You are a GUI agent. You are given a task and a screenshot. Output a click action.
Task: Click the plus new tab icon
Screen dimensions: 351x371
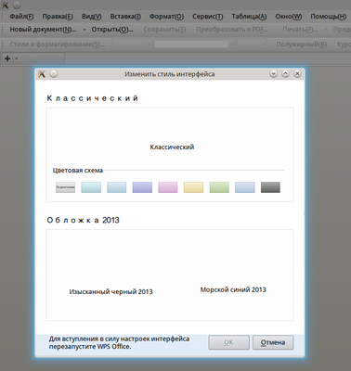[7, 58]
